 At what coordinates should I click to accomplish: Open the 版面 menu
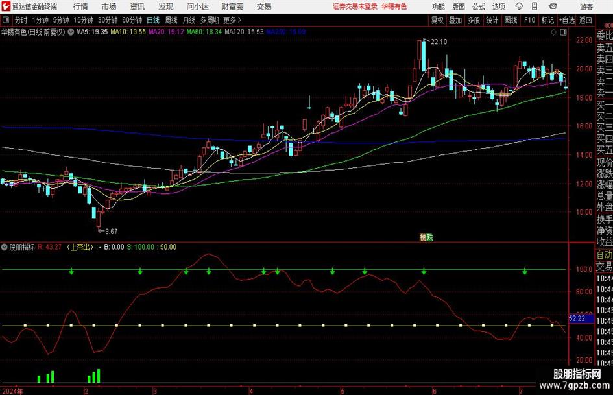(459, 6)
